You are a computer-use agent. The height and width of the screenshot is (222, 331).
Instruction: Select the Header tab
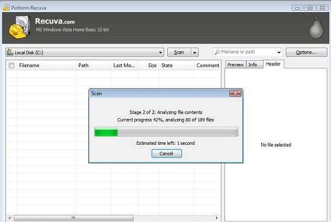point(273,64)
